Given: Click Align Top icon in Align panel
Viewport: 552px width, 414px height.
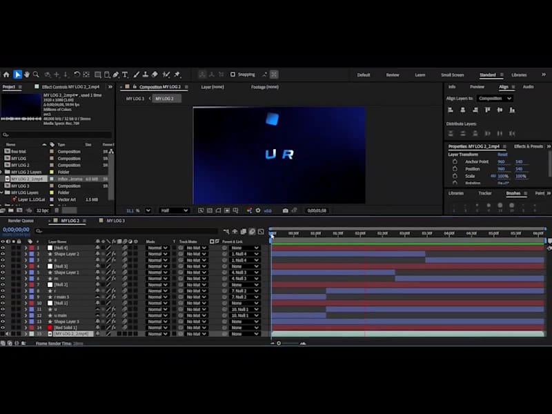Looking at the screenshot, I should (488, 110).
